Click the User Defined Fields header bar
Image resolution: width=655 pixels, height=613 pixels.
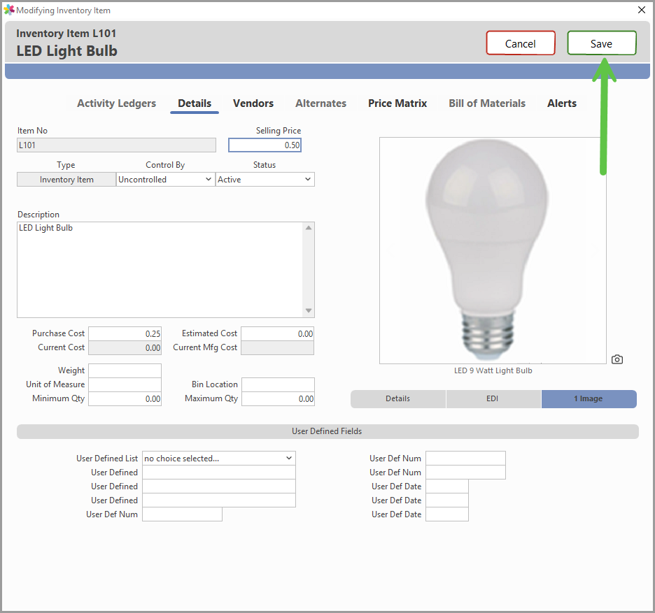tap(327, 431)
